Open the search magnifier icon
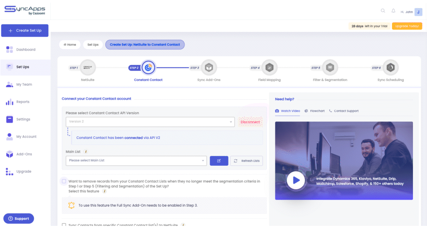 pos(383,11)
